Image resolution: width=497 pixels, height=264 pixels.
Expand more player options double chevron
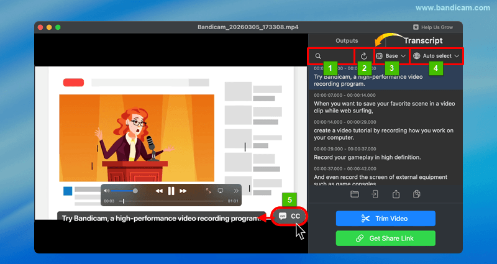click(235, 191)
